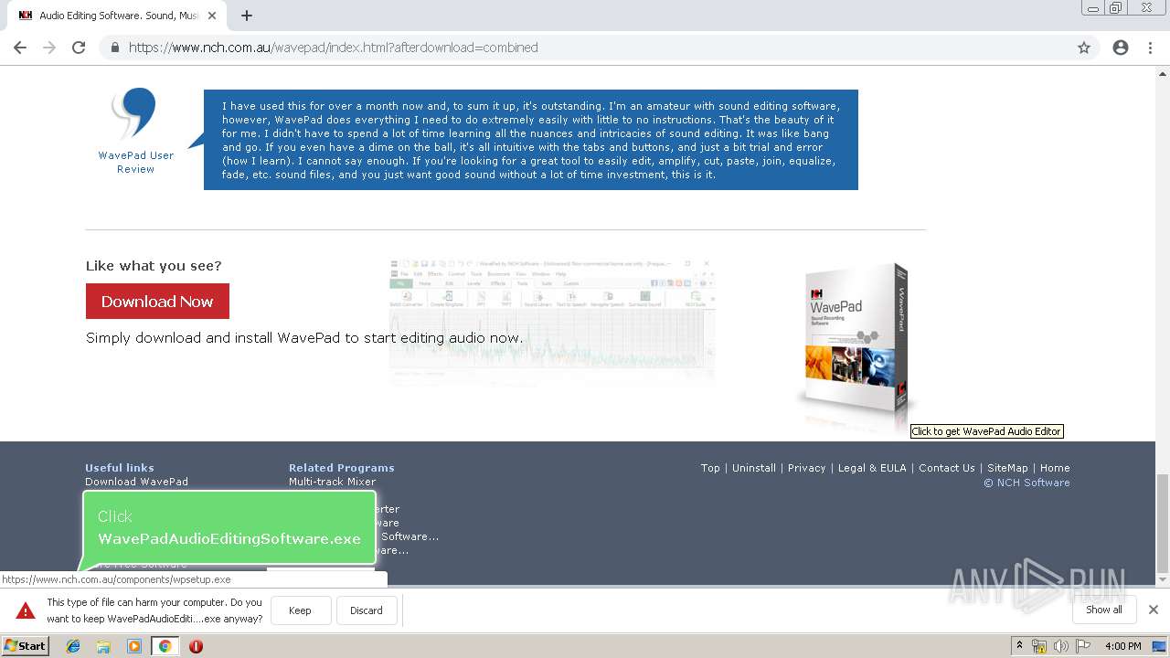Open the Action Center flag icon
The height and width of the screenshot is (658, 1170).
1083,646
